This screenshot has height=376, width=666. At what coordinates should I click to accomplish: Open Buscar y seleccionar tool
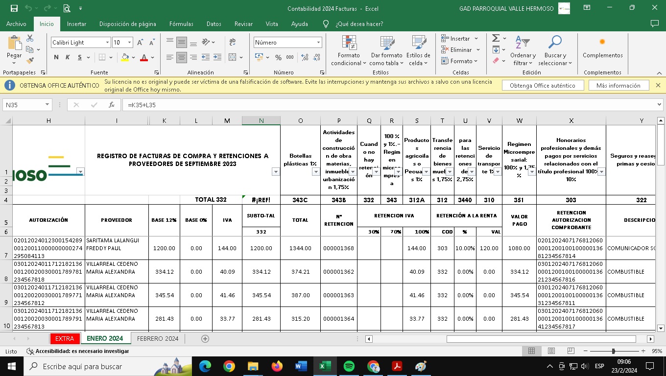pyautogui.click(x=555, y=51)
